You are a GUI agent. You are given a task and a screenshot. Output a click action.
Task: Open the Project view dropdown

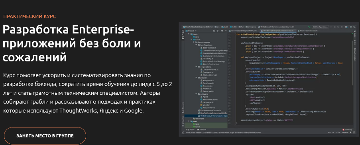(x=191, y=31)
